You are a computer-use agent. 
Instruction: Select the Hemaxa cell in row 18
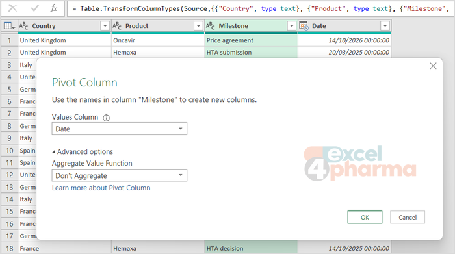[x=158, y=249]
